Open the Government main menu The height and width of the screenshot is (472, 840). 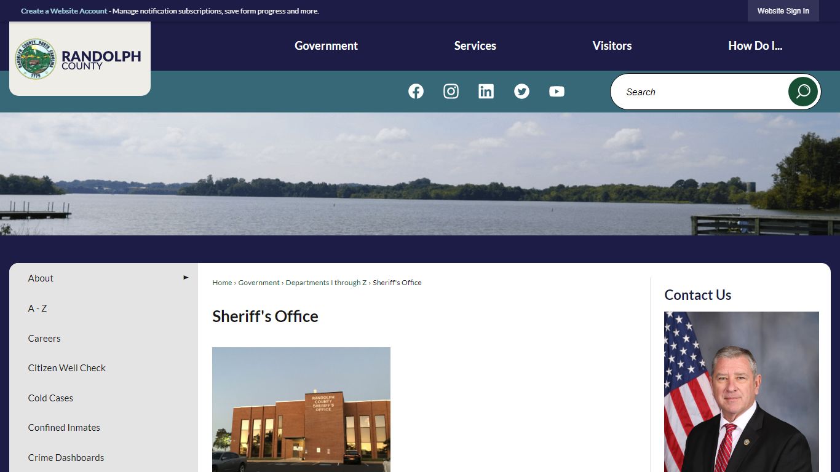[x=326, y=46]
